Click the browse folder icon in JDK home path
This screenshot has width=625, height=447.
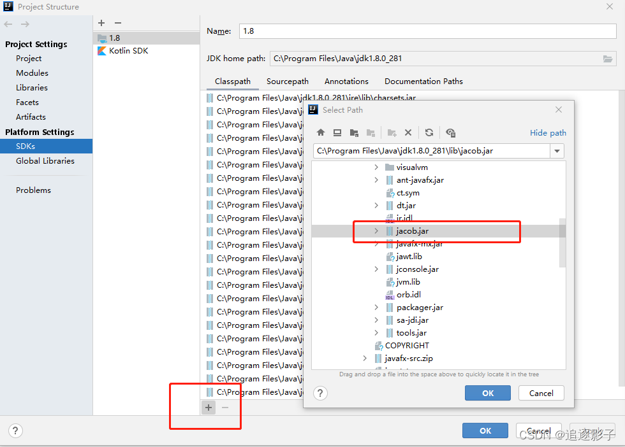pos(607,59)
